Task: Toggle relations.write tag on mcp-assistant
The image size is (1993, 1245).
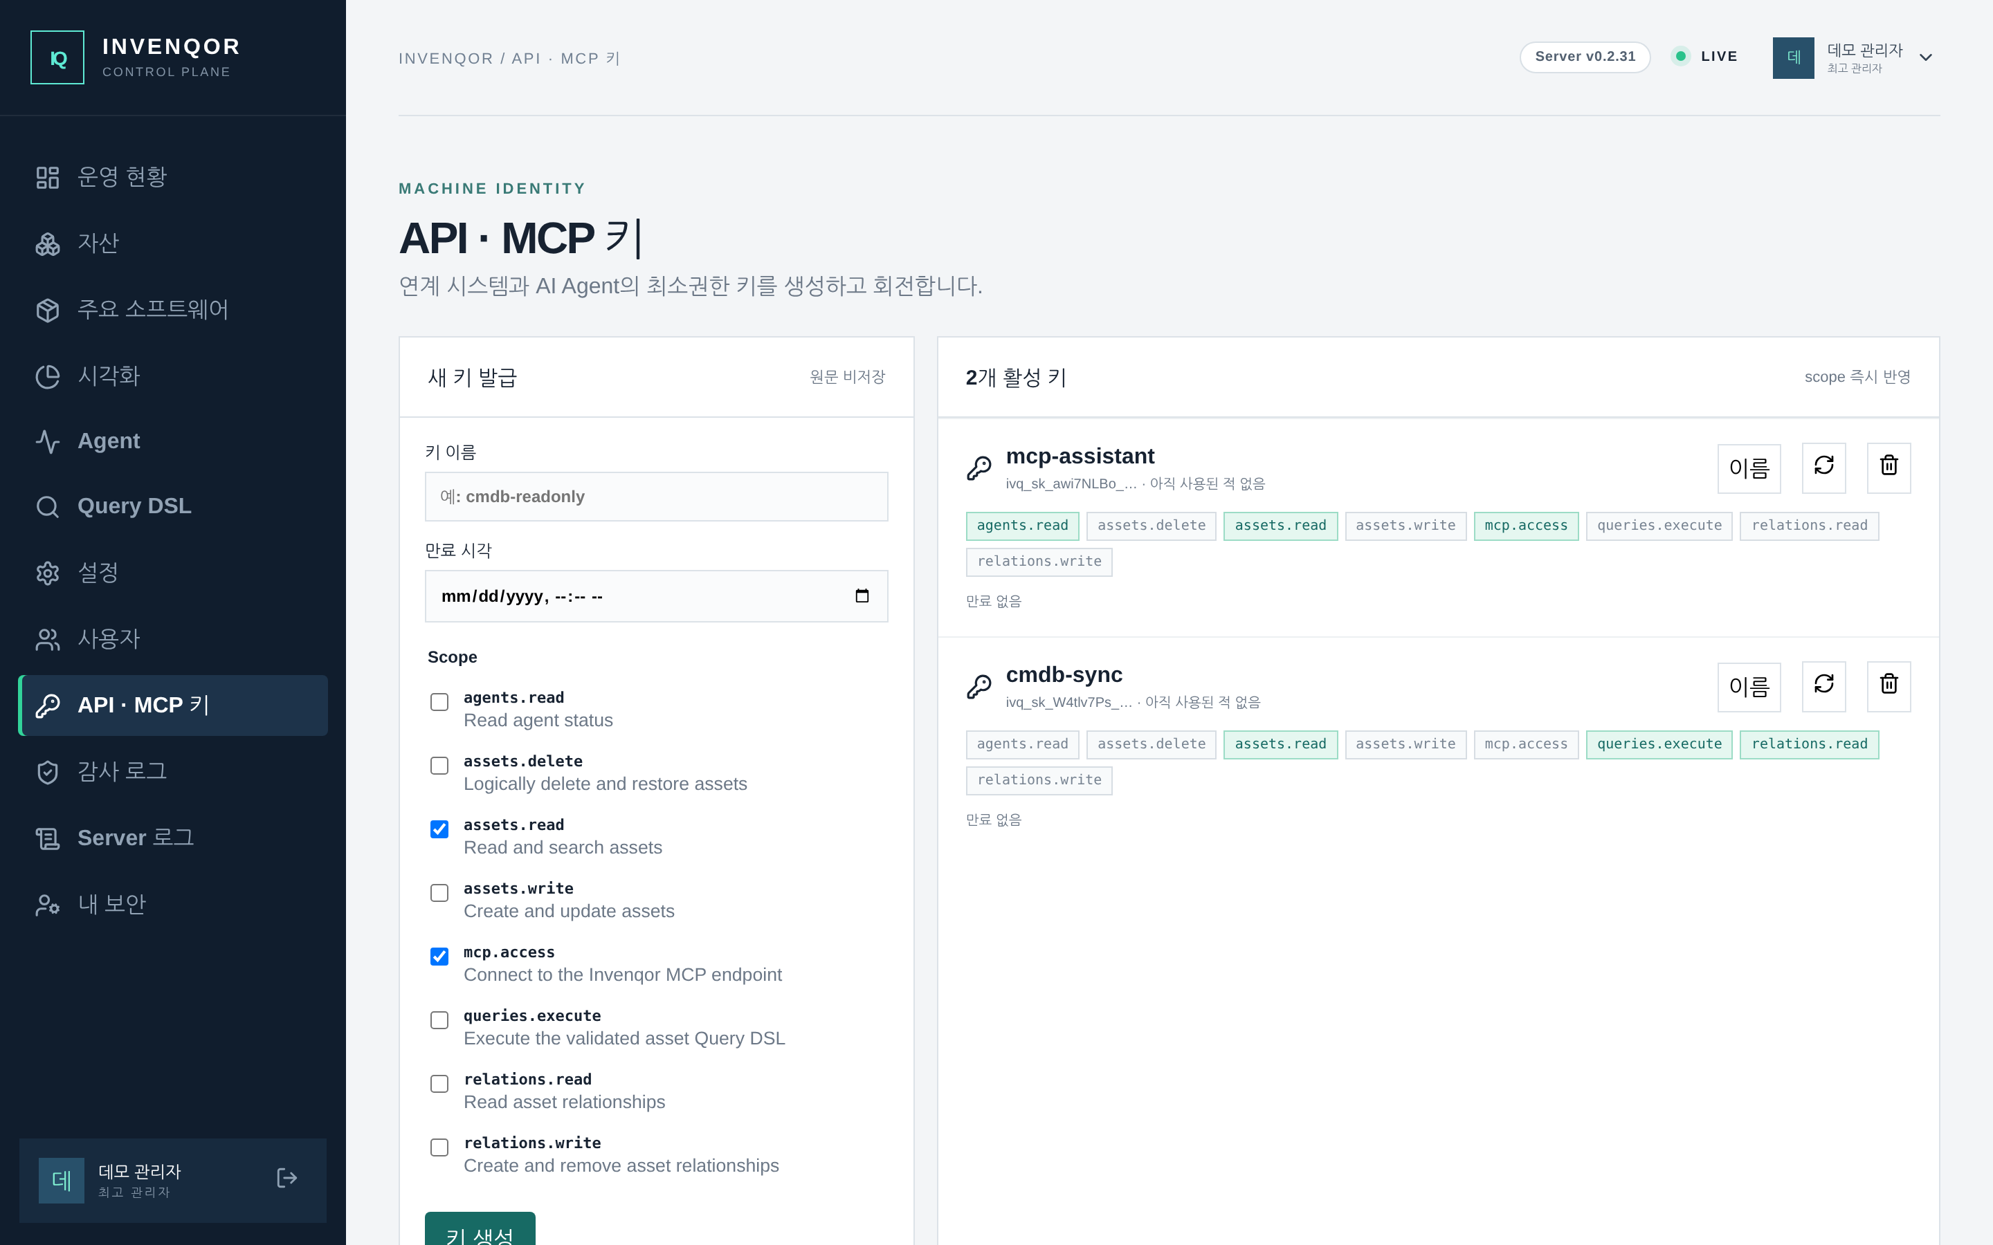Action: click(1039, 562)
